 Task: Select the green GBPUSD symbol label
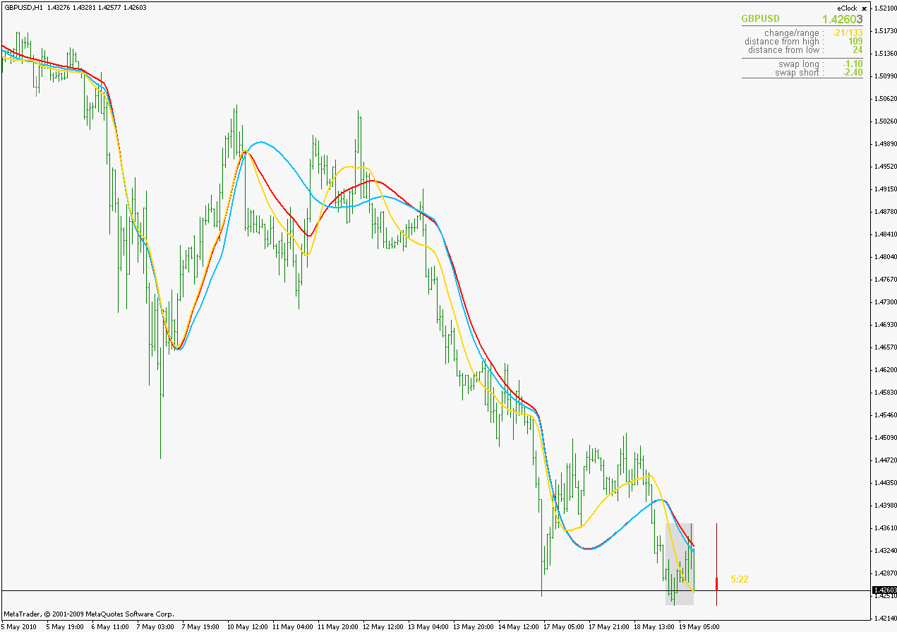tap(760, 19)
